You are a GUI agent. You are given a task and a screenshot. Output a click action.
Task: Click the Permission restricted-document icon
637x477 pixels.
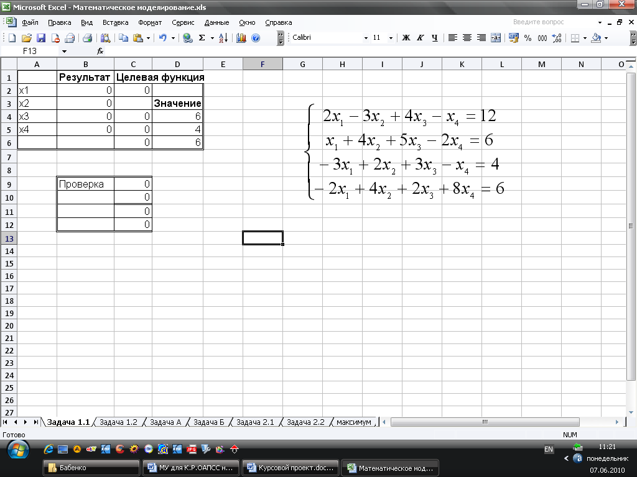coord(55,38)
